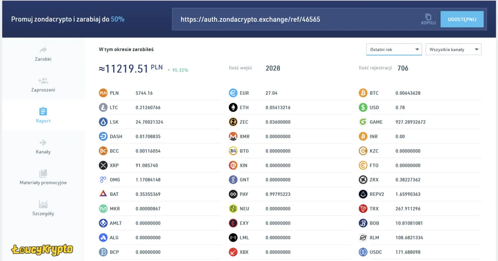
Task: Click the REPV2 coin icon
Action: (x=363, y=194)
